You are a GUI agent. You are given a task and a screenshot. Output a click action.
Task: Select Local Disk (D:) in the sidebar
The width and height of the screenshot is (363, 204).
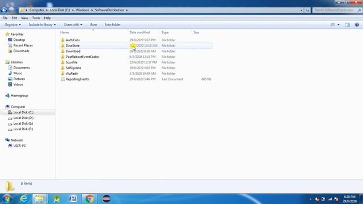click(x=23, y=118)
